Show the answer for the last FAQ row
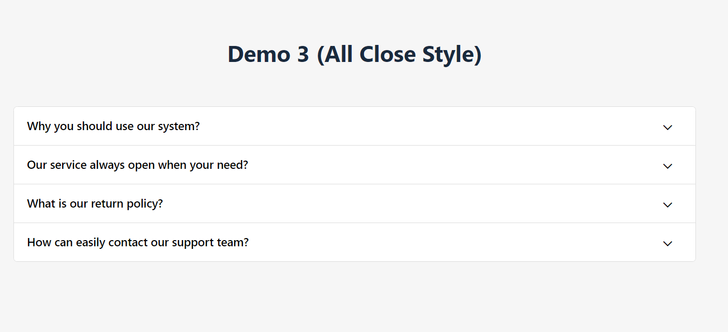This screenshot has width=728, height=332. [355, 242]
